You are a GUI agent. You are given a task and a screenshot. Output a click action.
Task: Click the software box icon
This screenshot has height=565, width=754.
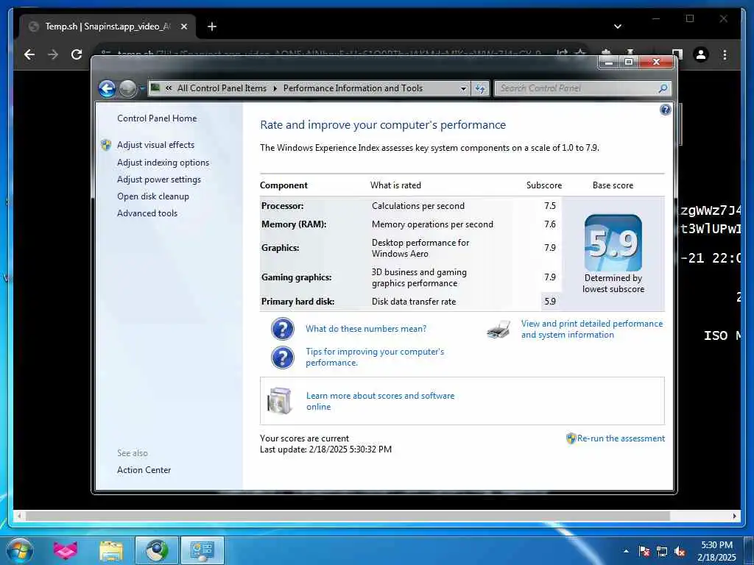coord(280,401)
